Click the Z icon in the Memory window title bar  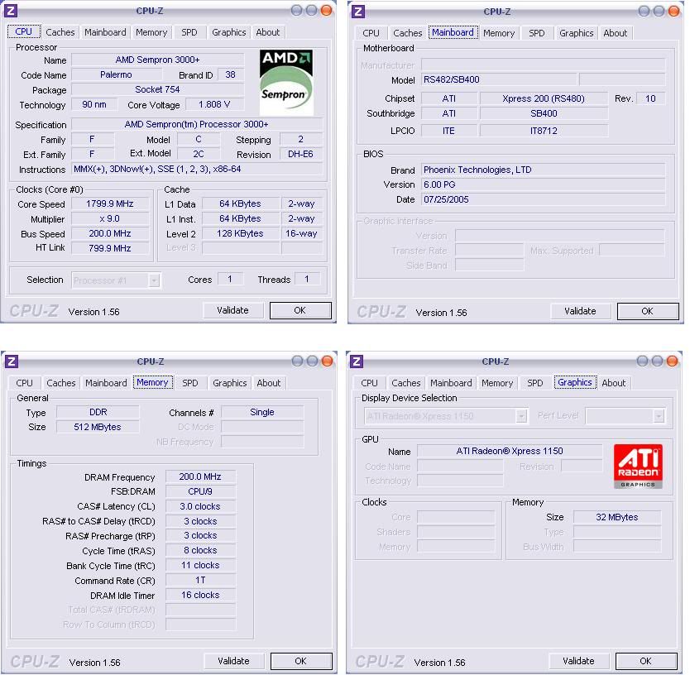click(12, 361)
